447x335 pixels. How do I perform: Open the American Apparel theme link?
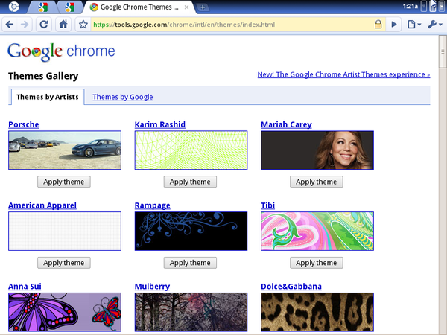(42, 205)
